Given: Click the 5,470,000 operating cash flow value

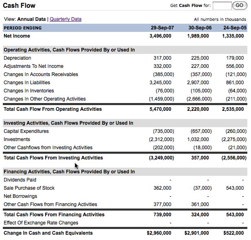Looking at the screenshot, I should tap(160, 109).
